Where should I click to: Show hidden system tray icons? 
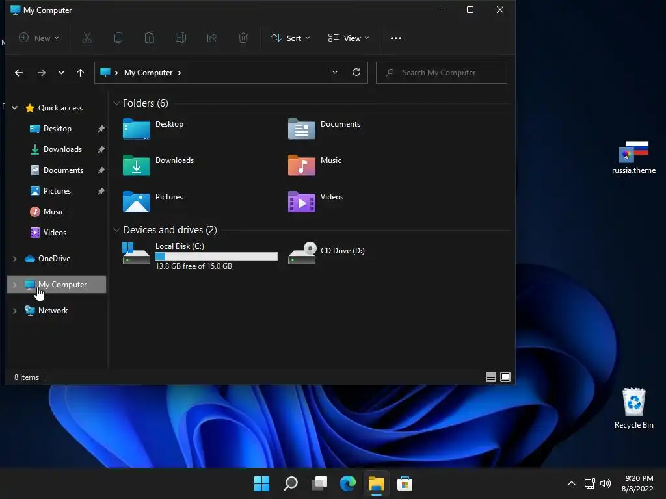coord(572,483)
